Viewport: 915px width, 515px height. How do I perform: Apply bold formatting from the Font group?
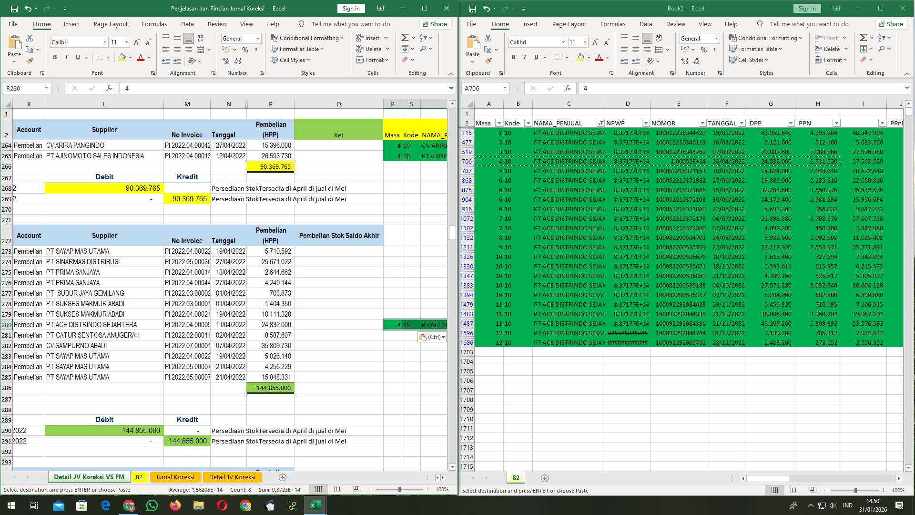[54, 57]
